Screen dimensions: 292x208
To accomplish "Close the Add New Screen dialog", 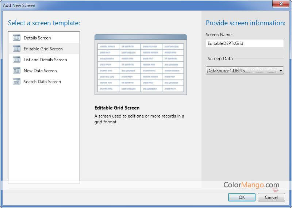I will [281, 4].
